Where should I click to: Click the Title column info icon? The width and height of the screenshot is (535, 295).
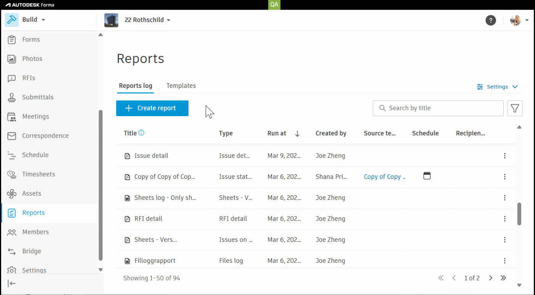click(142, 133)
